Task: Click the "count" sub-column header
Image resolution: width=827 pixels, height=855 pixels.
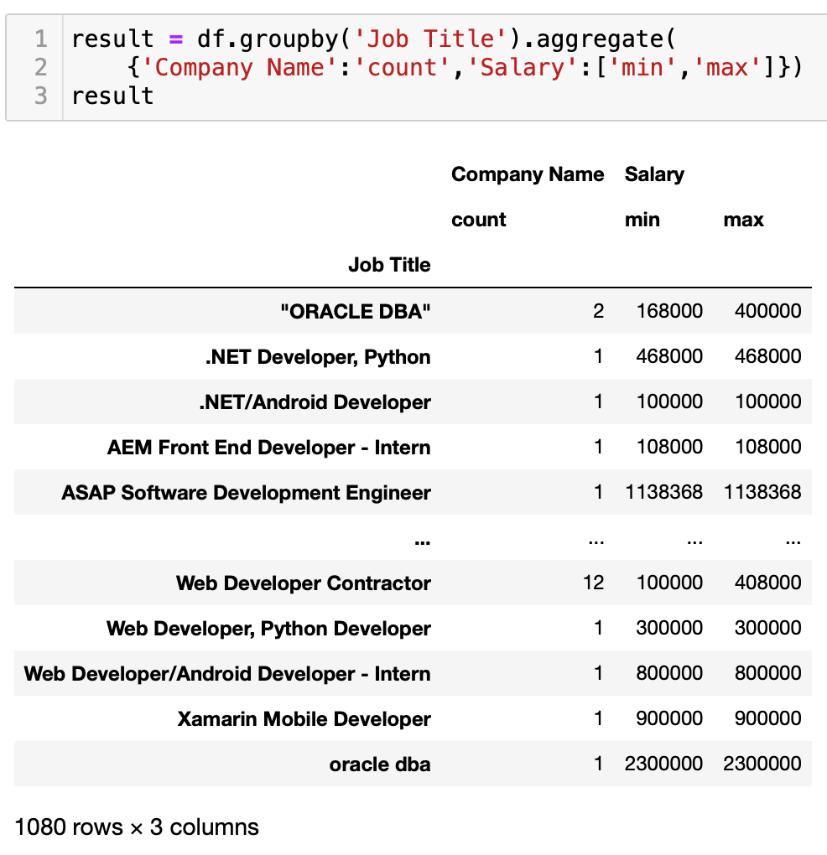Action: (x=479, y=220)
